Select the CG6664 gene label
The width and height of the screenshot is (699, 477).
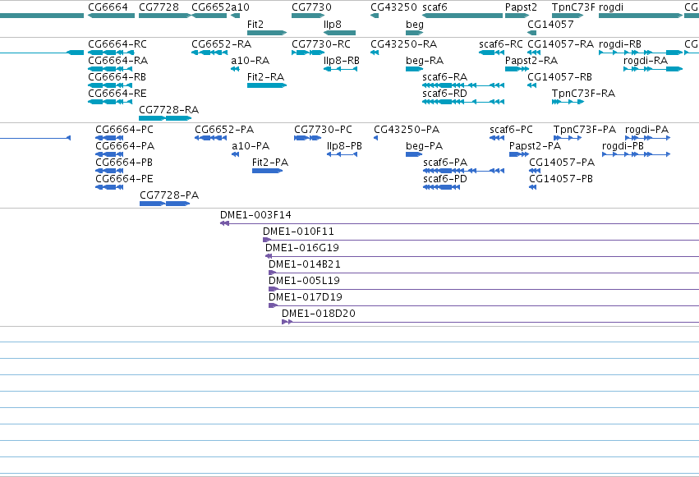108,7
